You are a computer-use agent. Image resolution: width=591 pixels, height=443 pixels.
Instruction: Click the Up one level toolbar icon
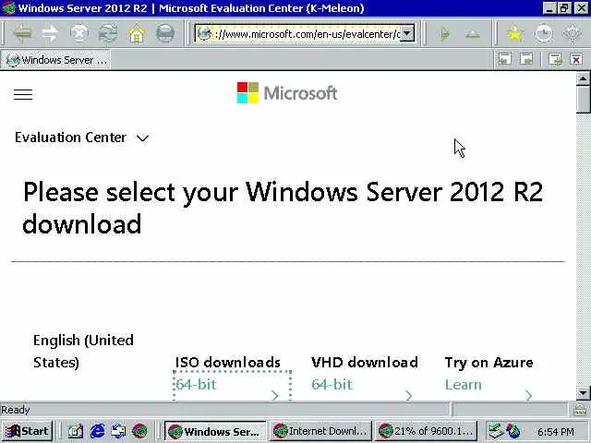pos(473,34)
